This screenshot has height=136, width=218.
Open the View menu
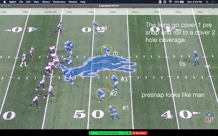(36, 2)
